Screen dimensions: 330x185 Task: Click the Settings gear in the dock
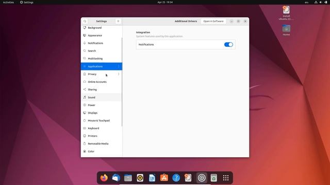click(202, 178)
